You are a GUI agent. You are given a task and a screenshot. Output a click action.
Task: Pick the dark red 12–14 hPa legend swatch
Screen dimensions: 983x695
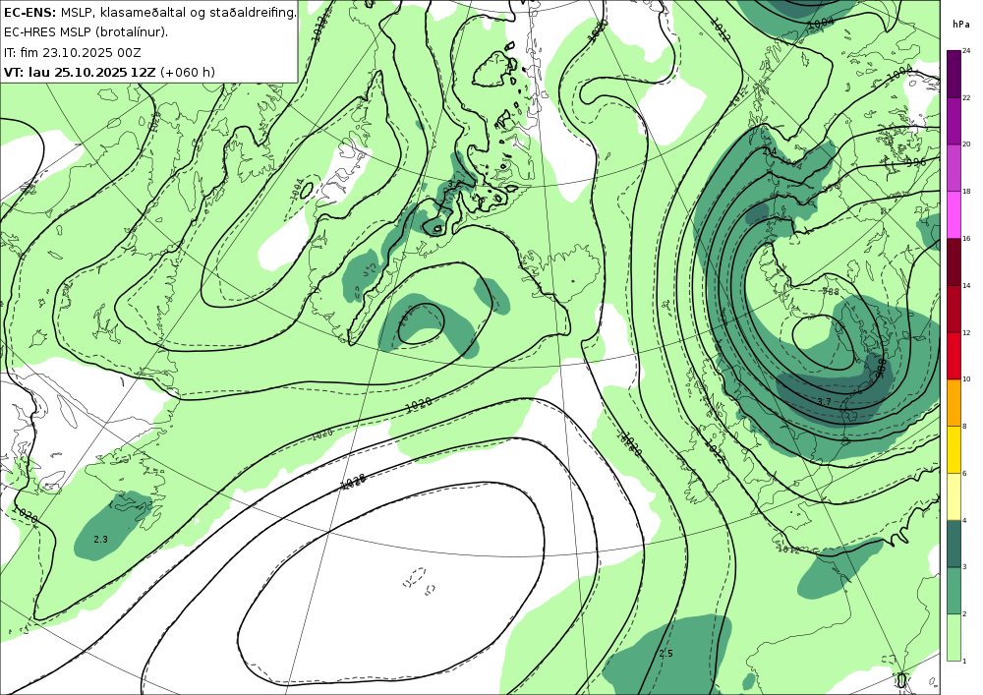tap(954, 309)
